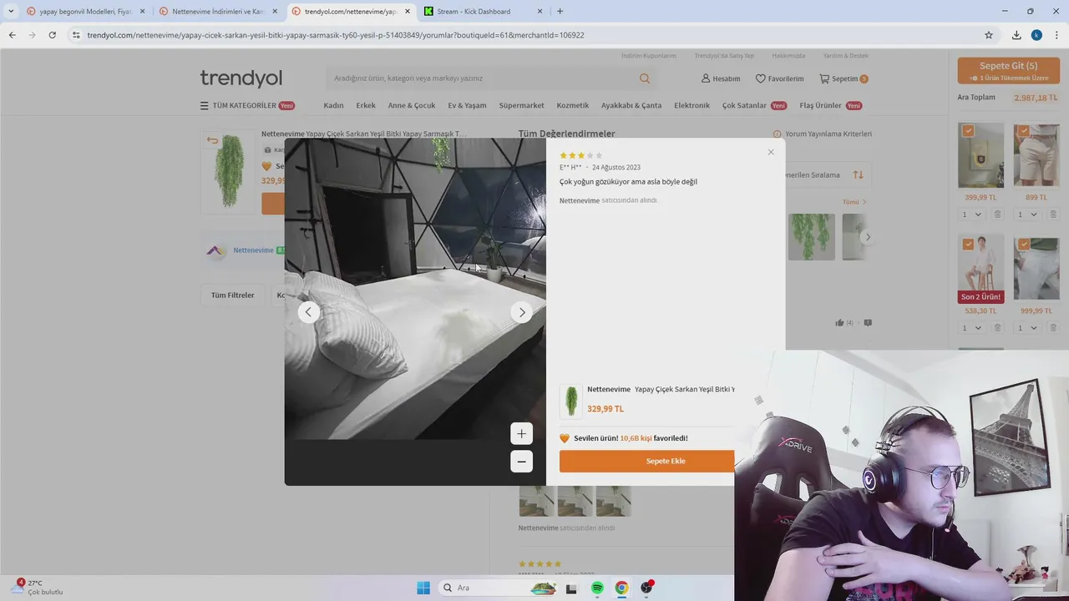Image resolution: width=1069 pixels, height=601 pixels.
Task: Open Süpermarket category
Action: (521, 106)
